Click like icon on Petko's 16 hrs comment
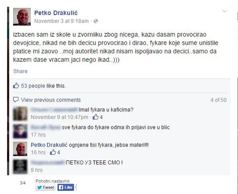 pos(53,152)
